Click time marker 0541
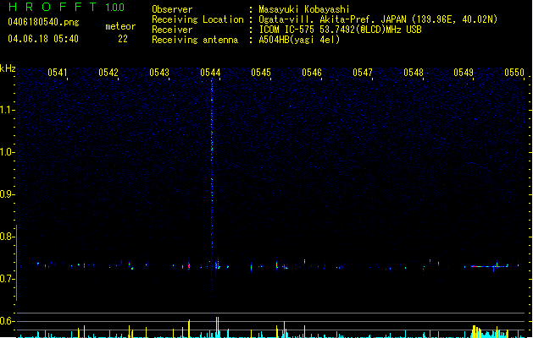The height and width of the screenshot is (338, 533). pos(58,73)
